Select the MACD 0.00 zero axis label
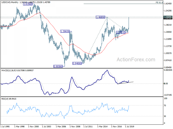The width and height of the screenshot is (173, 129). 166,84
